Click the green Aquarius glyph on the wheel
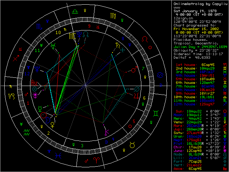The width and height of the screenshot is (229, 172). click(x=26, y=133)
